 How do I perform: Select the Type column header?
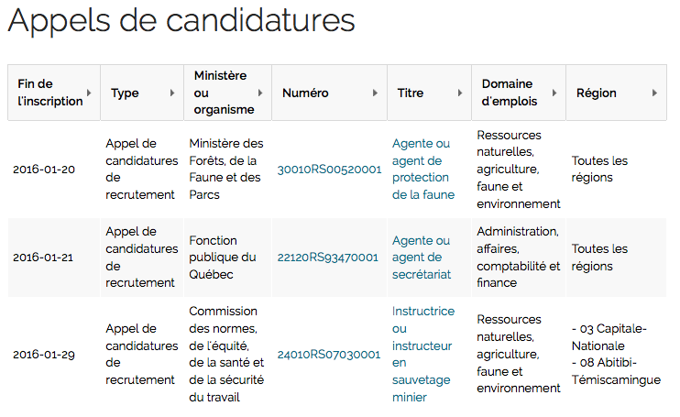click(x=125, y=93)
